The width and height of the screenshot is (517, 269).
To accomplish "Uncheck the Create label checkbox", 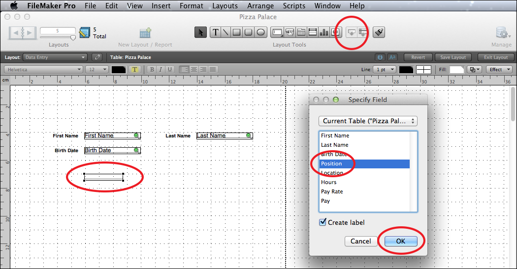I will pos(323,222).
